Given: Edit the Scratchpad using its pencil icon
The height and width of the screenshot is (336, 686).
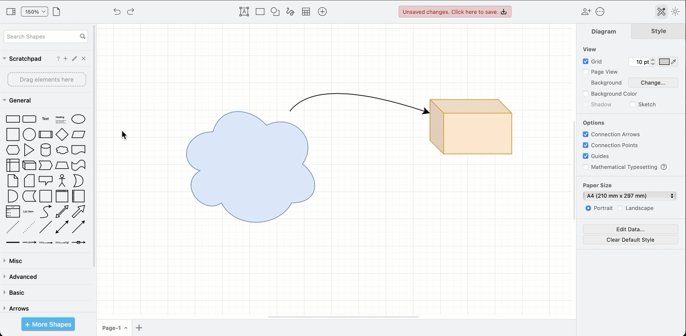Looking at the screenshot, I should pos(75,58).
